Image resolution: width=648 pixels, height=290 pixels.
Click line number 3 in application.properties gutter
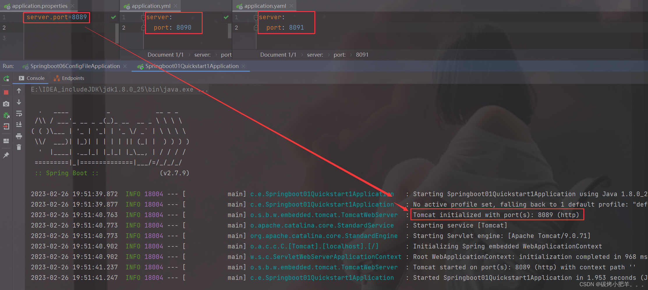pyautogui.click(x=4, y=38)
